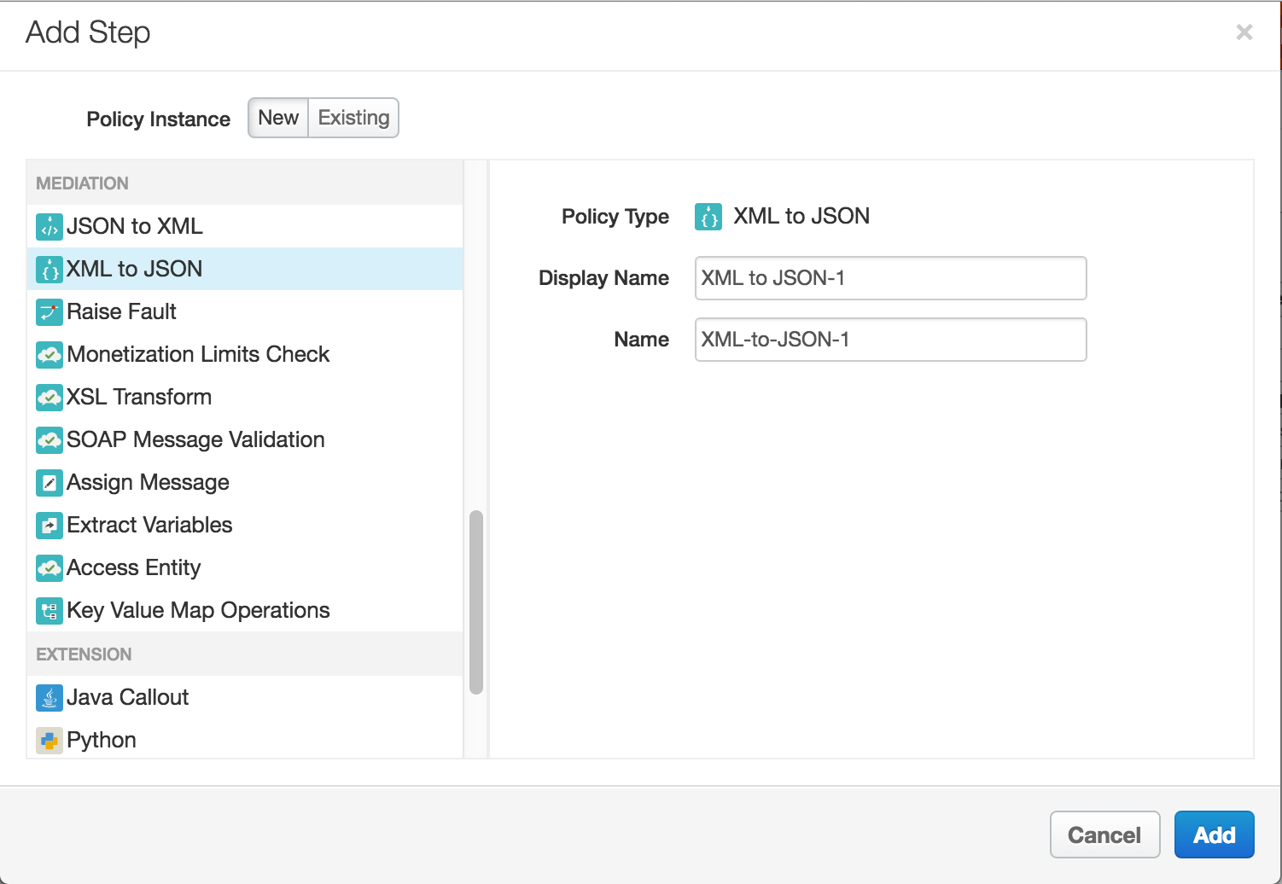Click the Extract Variables icon
Viewport: 1282px width, 884px height.
pyautogui.click(x=50, y=525)
